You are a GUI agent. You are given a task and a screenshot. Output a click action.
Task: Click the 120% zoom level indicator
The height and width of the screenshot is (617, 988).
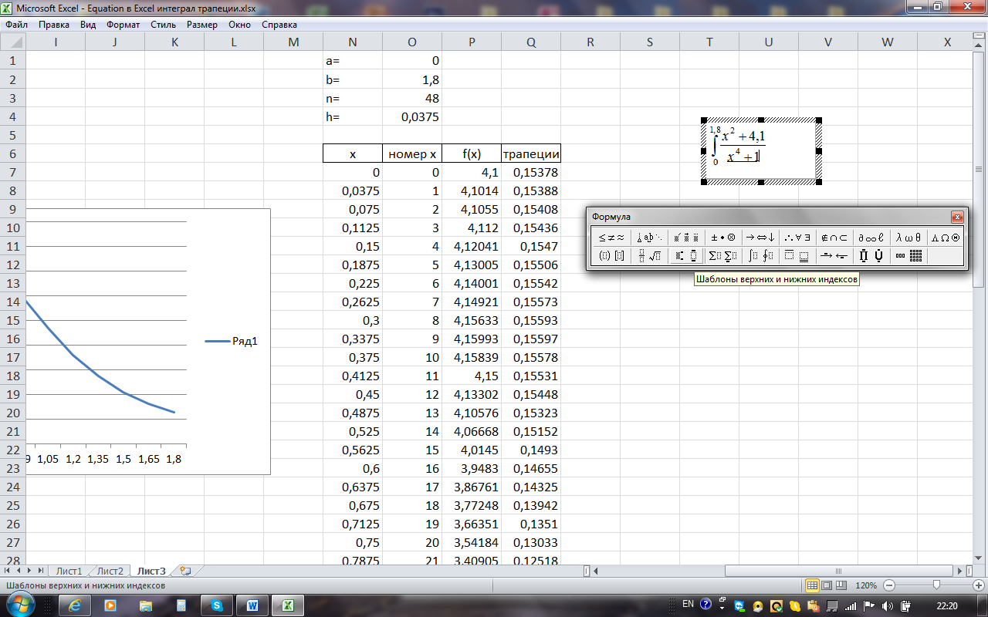866,585
